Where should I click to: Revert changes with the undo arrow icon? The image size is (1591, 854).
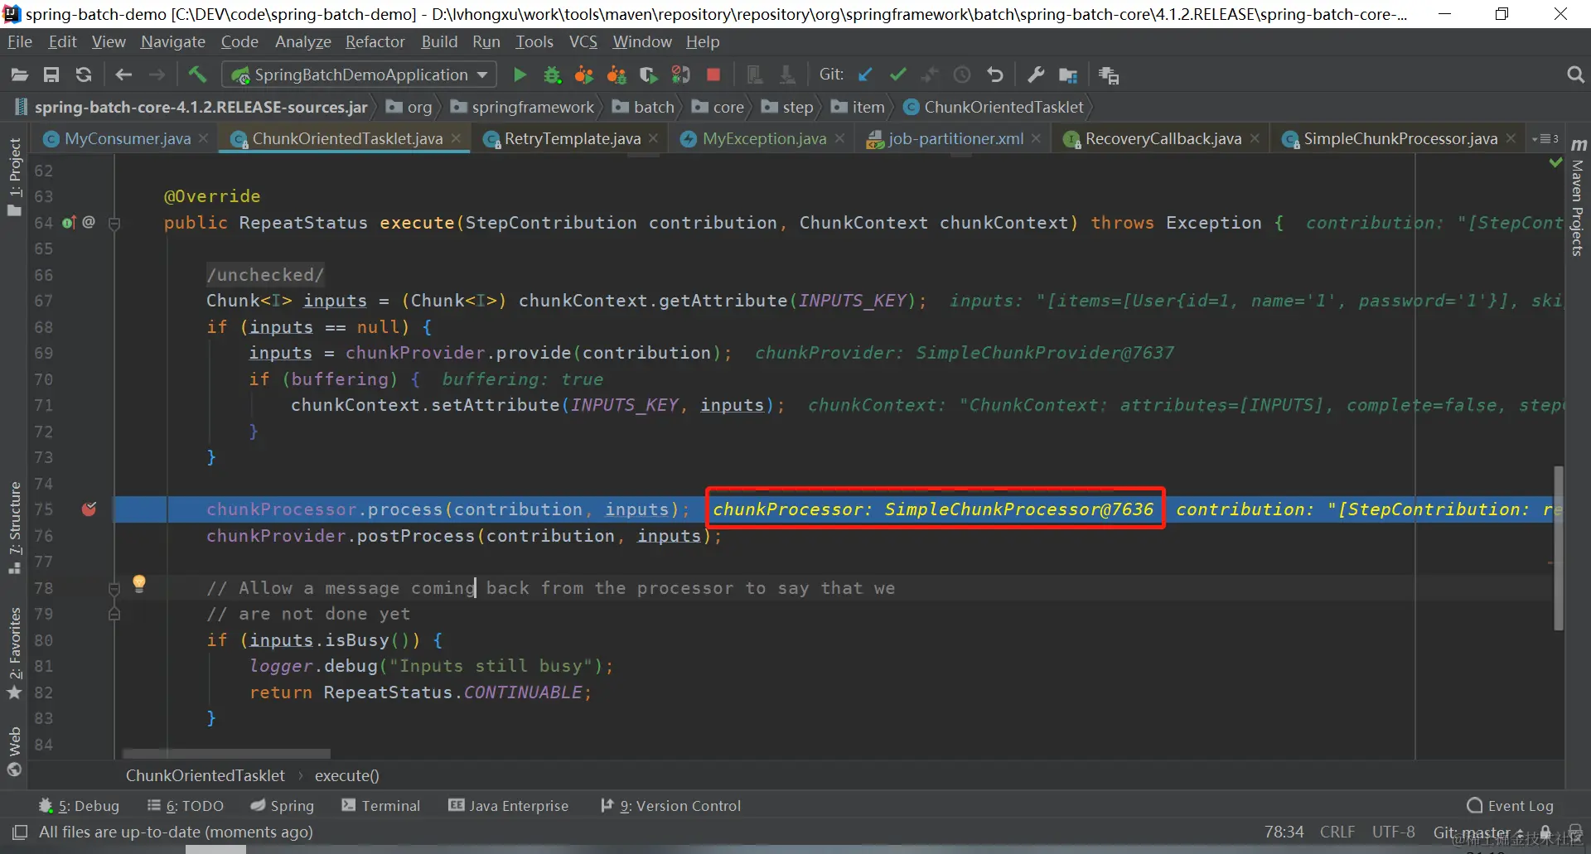995,75
